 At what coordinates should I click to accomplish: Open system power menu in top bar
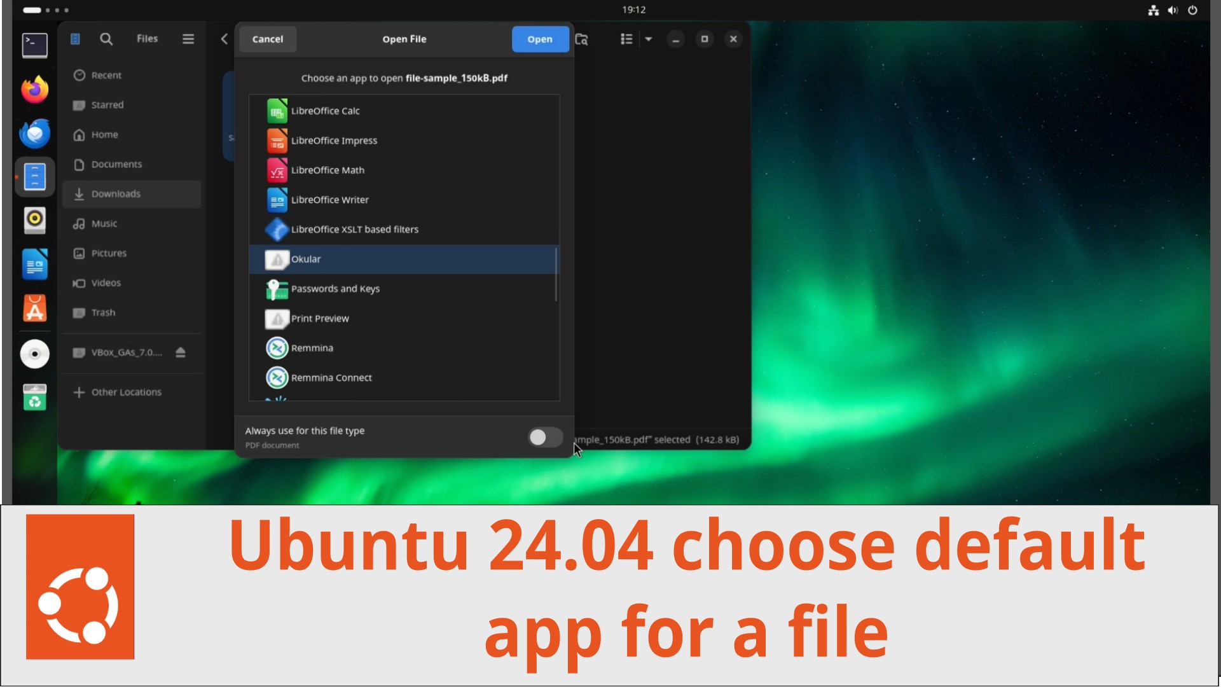pyautogui.click(x=1192, y=10)
